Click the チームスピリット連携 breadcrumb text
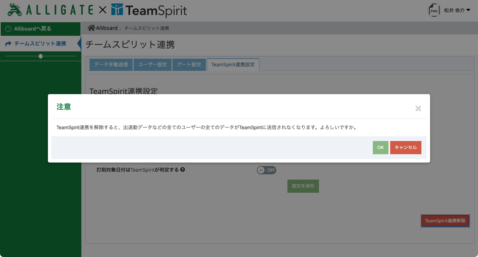478x257 pixels. pos(147,28)
